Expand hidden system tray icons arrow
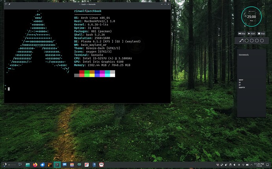This screenshot has width=272, height=169. coord(252,165)
